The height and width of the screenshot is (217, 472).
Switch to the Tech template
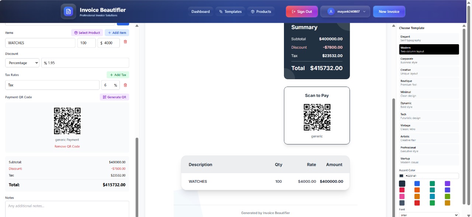(x=429, y=116)
